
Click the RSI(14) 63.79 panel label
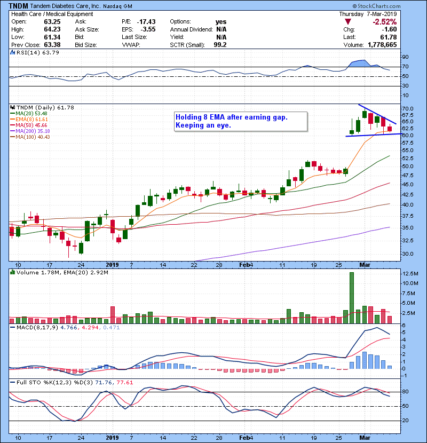tap(38, 52)
